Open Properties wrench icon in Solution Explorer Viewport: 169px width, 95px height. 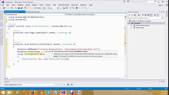[x=155, y=15]
